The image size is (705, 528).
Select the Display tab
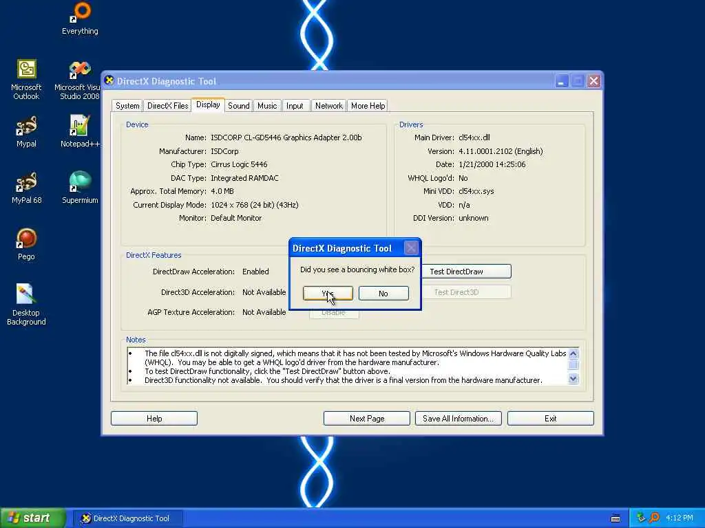pos(208,104)
